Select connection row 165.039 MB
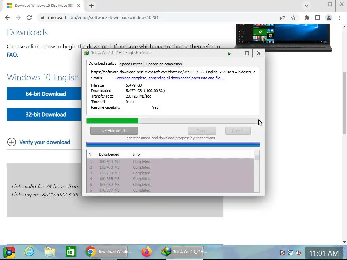The width and height of the screenshot is (347, 260). point(171,185)
